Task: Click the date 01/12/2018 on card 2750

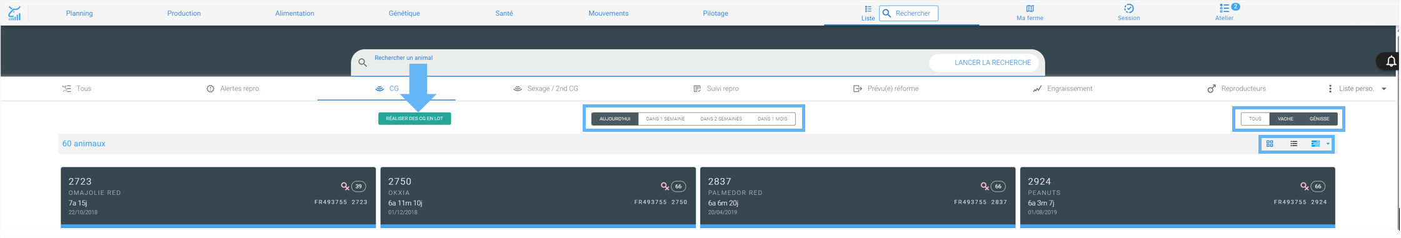Action: point(403,212)
